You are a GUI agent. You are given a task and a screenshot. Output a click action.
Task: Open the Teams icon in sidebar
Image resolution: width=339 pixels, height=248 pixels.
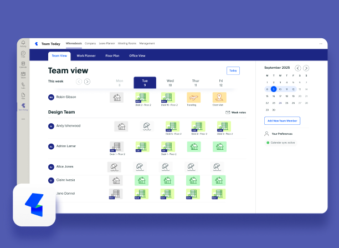(23, 75)
